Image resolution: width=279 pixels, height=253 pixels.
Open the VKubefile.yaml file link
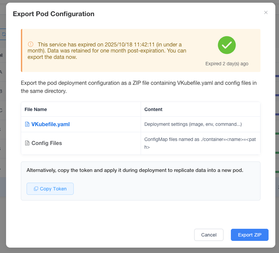click(50, 124)
